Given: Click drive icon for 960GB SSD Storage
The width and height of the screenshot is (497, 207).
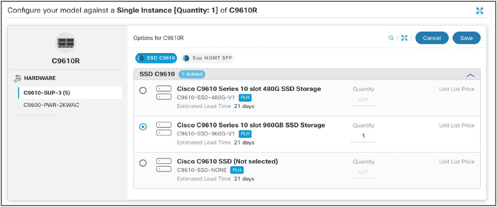Looking at the screenshot, I should click(x=164, y=129).
